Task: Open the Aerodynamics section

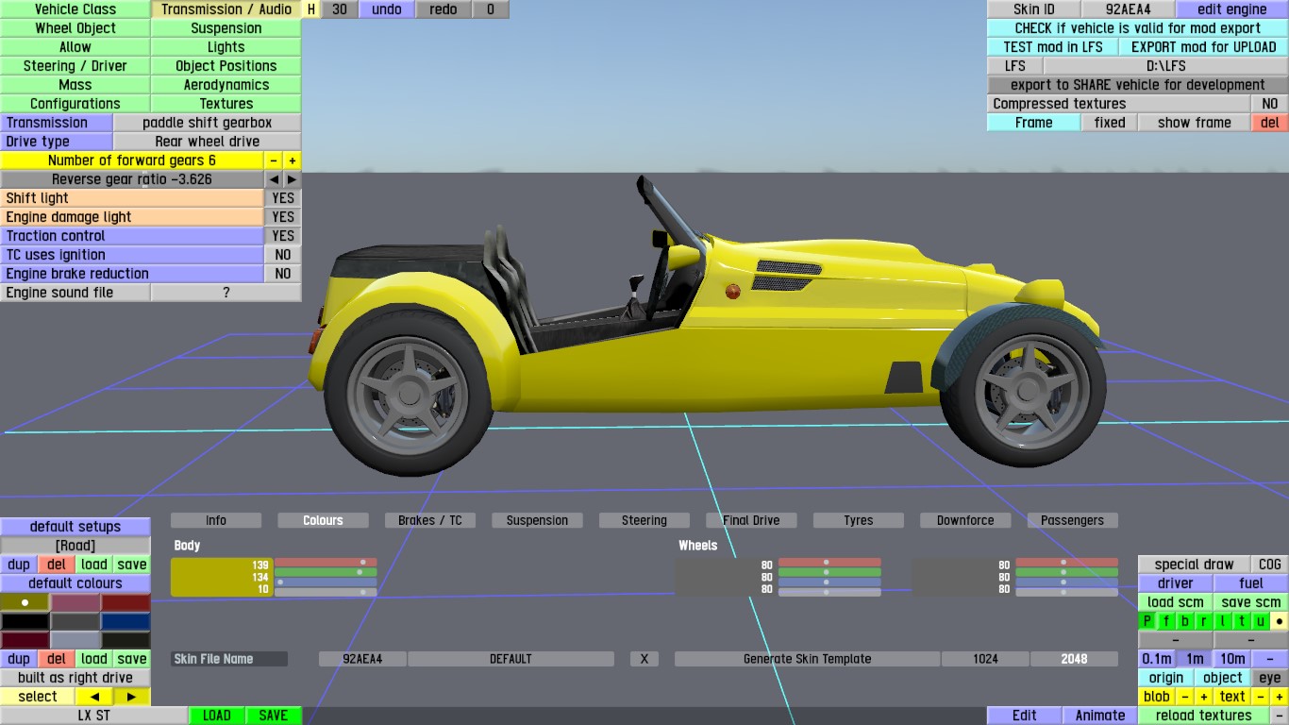Action: [226, 85]
